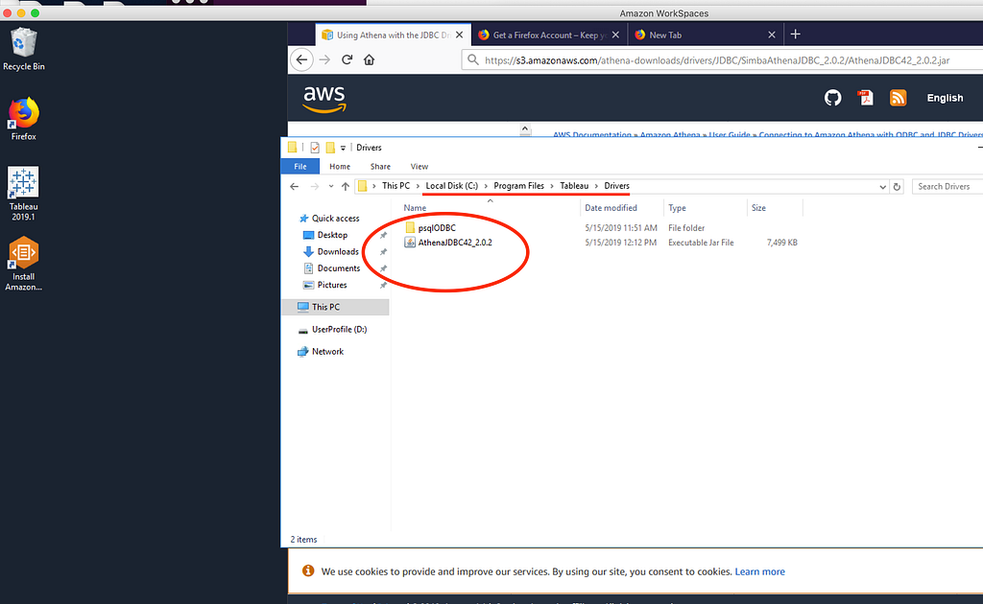Close the New Tab tab
The image size is (983, 604).
772,35
